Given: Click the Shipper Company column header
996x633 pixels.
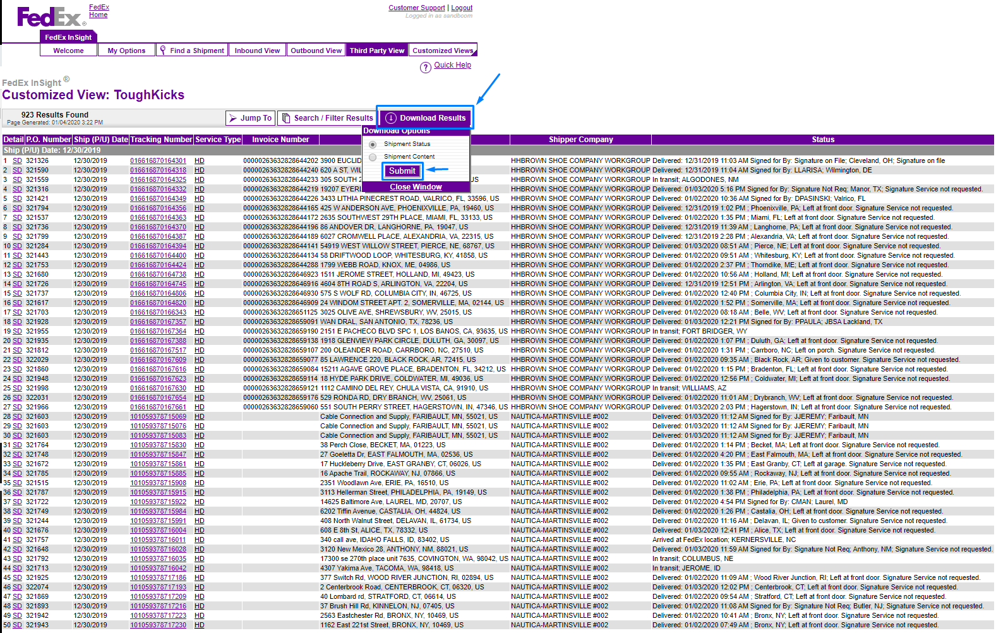Looking at the screenshot, I should click(x=581, y=140).
